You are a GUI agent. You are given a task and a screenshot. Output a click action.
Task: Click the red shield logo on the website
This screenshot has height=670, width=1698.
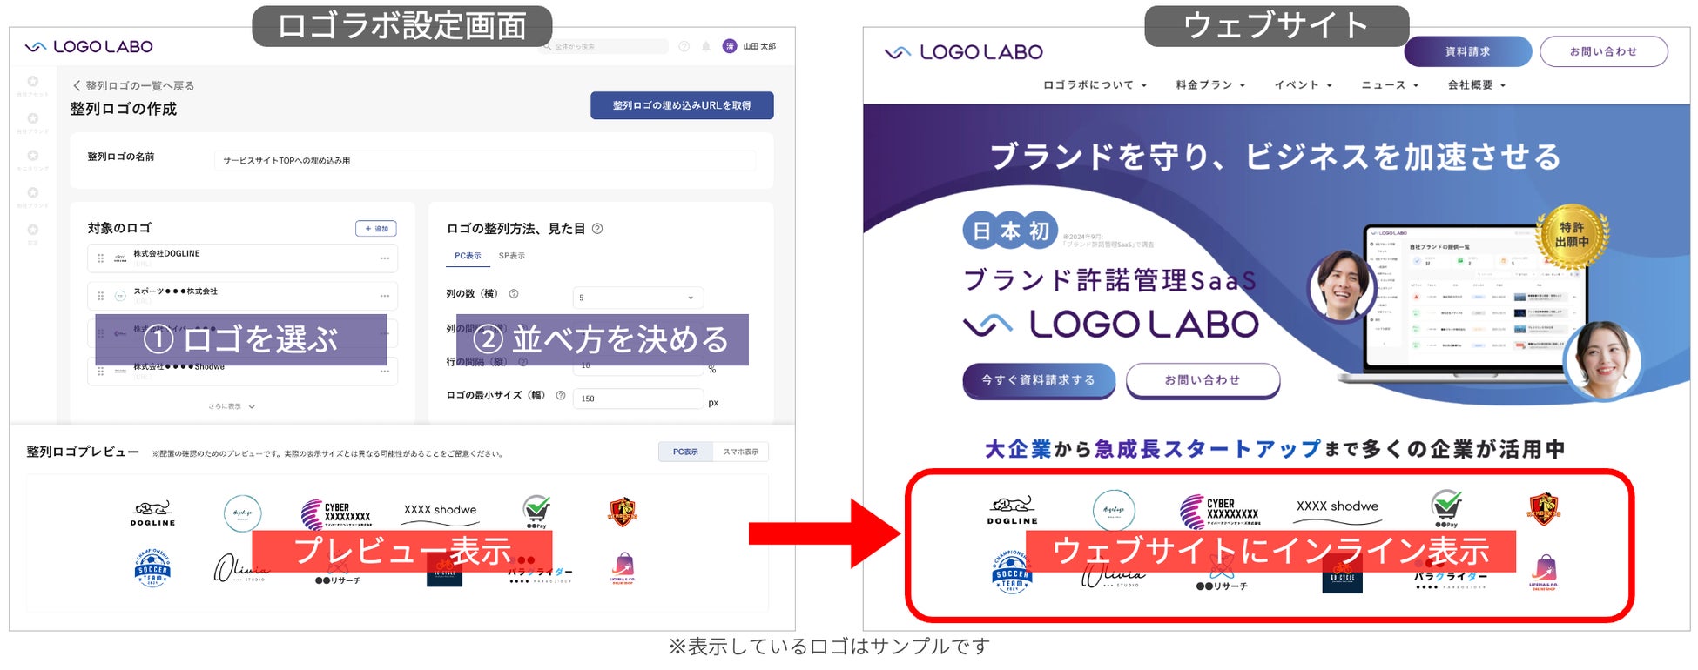pyautogui.click(x=1544, y=508)
